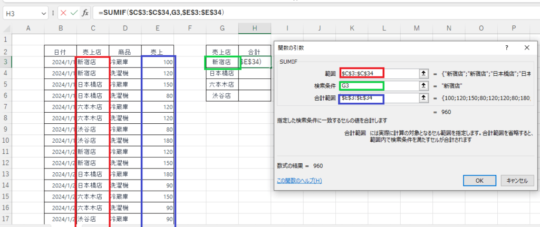The height and width of the screenshot is (227, 540).
Task: Cancel formula entry with red X icon
Action: coord(63,13)
